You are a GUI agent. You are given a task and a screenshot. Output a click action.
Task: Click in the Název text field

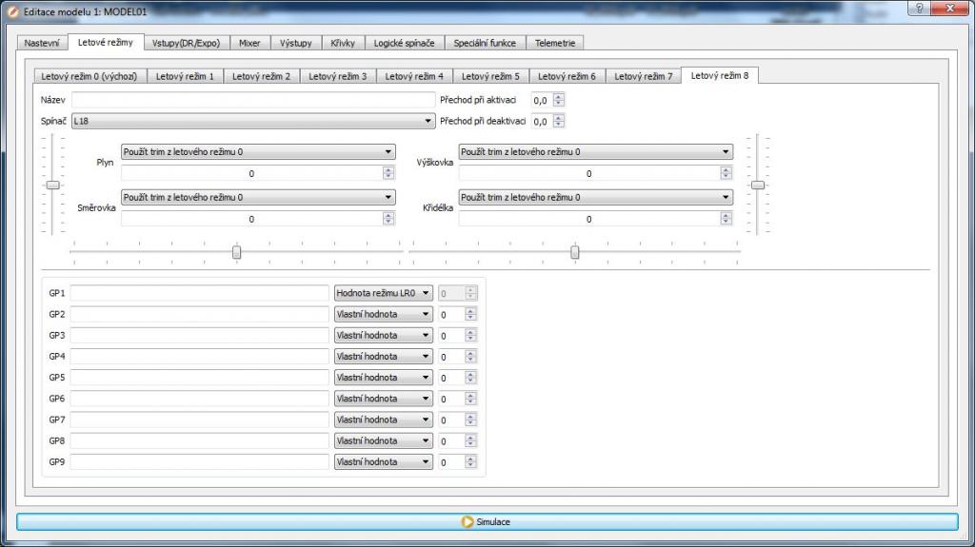252,99
